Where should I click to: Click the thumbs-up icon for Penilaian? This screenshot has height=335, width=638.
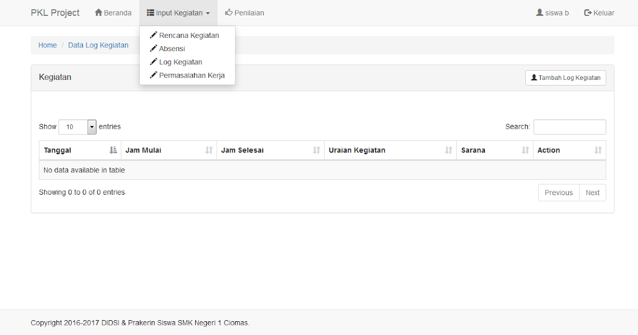229,13
